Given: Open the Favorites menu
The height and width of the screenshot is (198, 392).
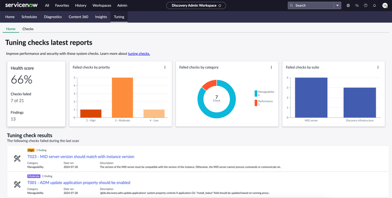Looking at the screenshot, I should (62, 6).
